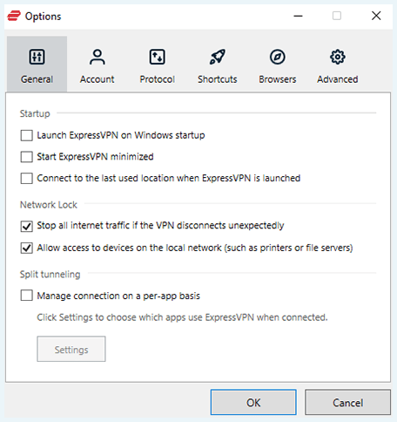Click the 'Click Settings to choose' hint text
This screenshot has height=422, width=397.
[x=182, y=317]
